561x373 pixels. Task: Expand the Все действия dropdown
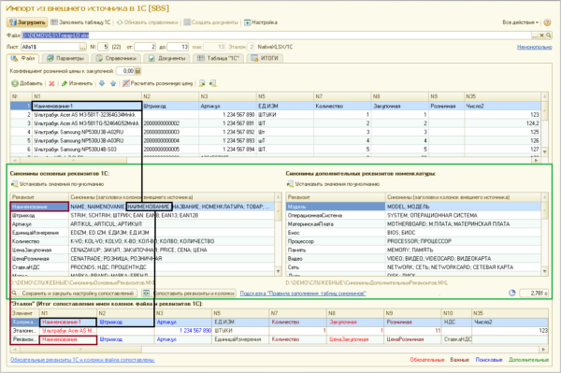point(520,22)
